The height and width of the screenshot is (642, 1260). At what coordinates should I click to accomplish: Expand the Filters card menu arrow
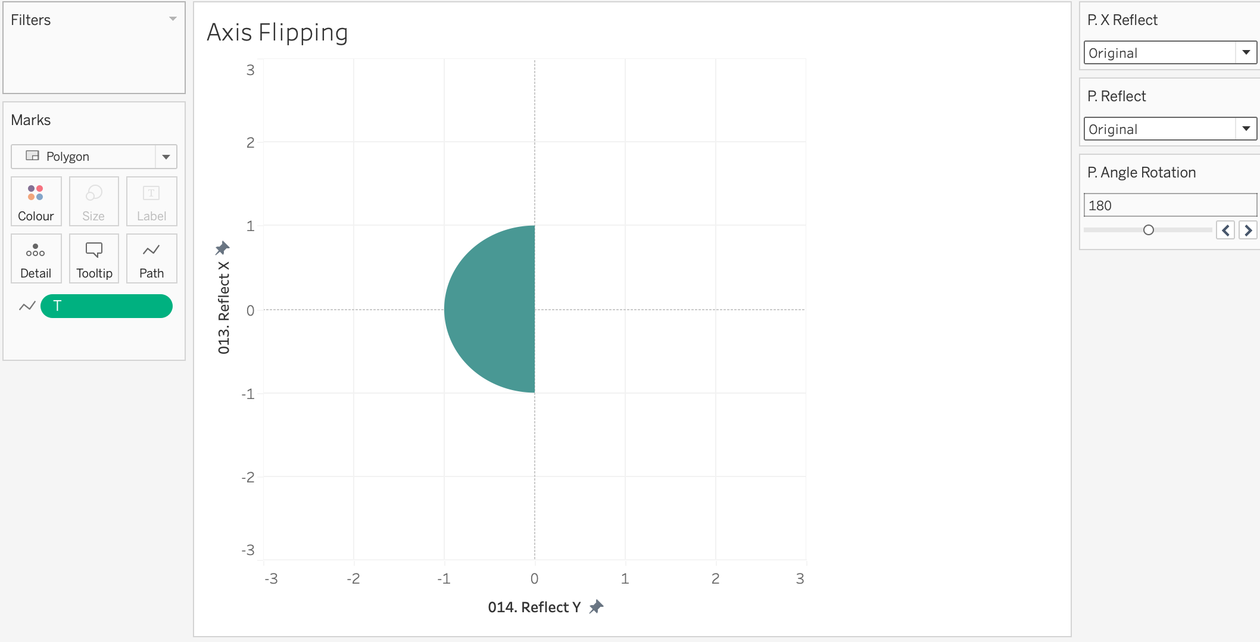pos(173,19)
